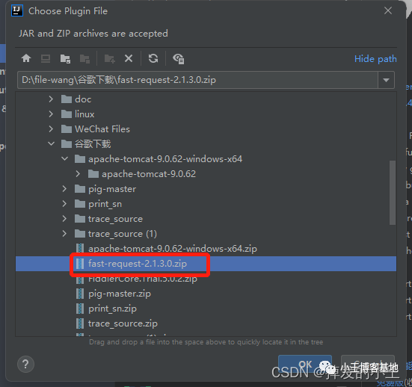Image resolution: width=412 pixels, height=387 pixels.
Task: Jump to the Project directory icon
Action: click(x=65, y=58)
